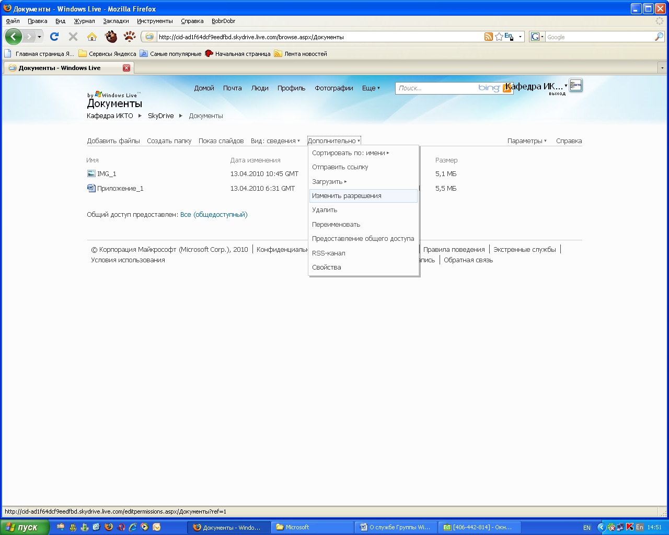Expand the Вид: сведения view dropdown
Viewport: 669px width, 535px height.
coord(275,141)
